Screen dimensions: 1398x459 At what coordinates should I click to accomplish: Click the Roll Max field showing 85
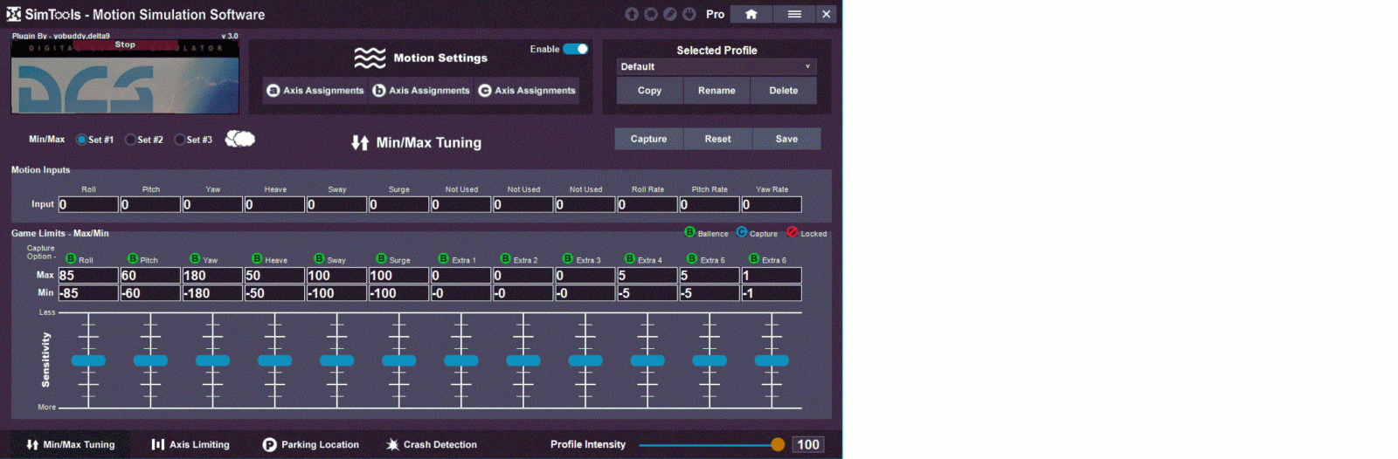click(x=88, y=275)
